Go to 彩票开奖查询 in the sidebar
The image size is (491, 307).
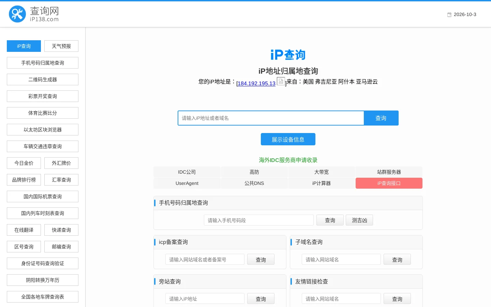pos(43,96)
